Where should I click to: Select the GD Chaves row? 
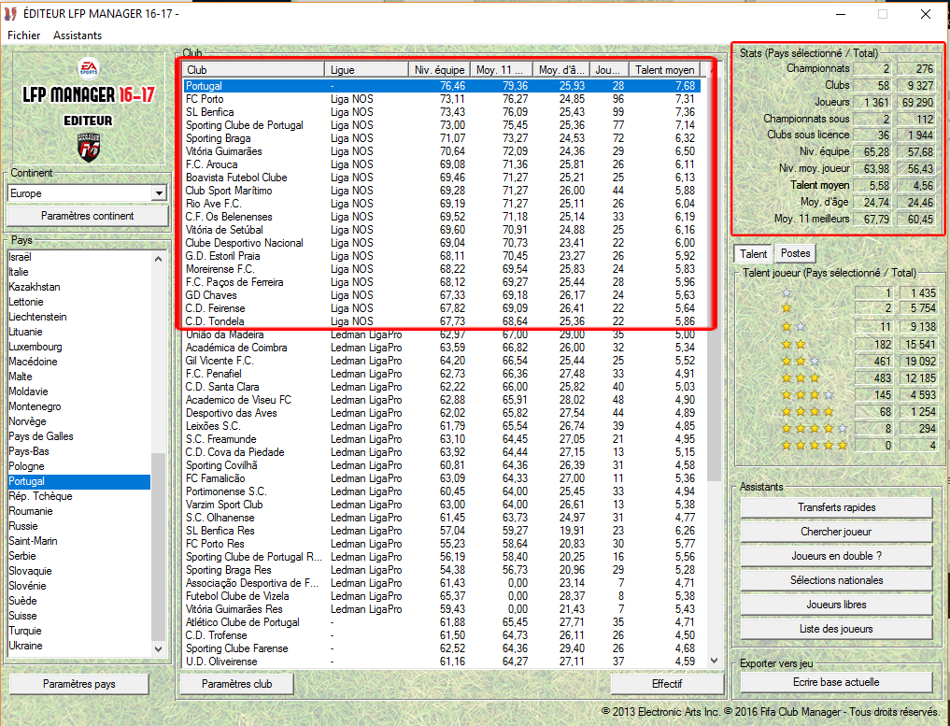click(x=442, y=295)
